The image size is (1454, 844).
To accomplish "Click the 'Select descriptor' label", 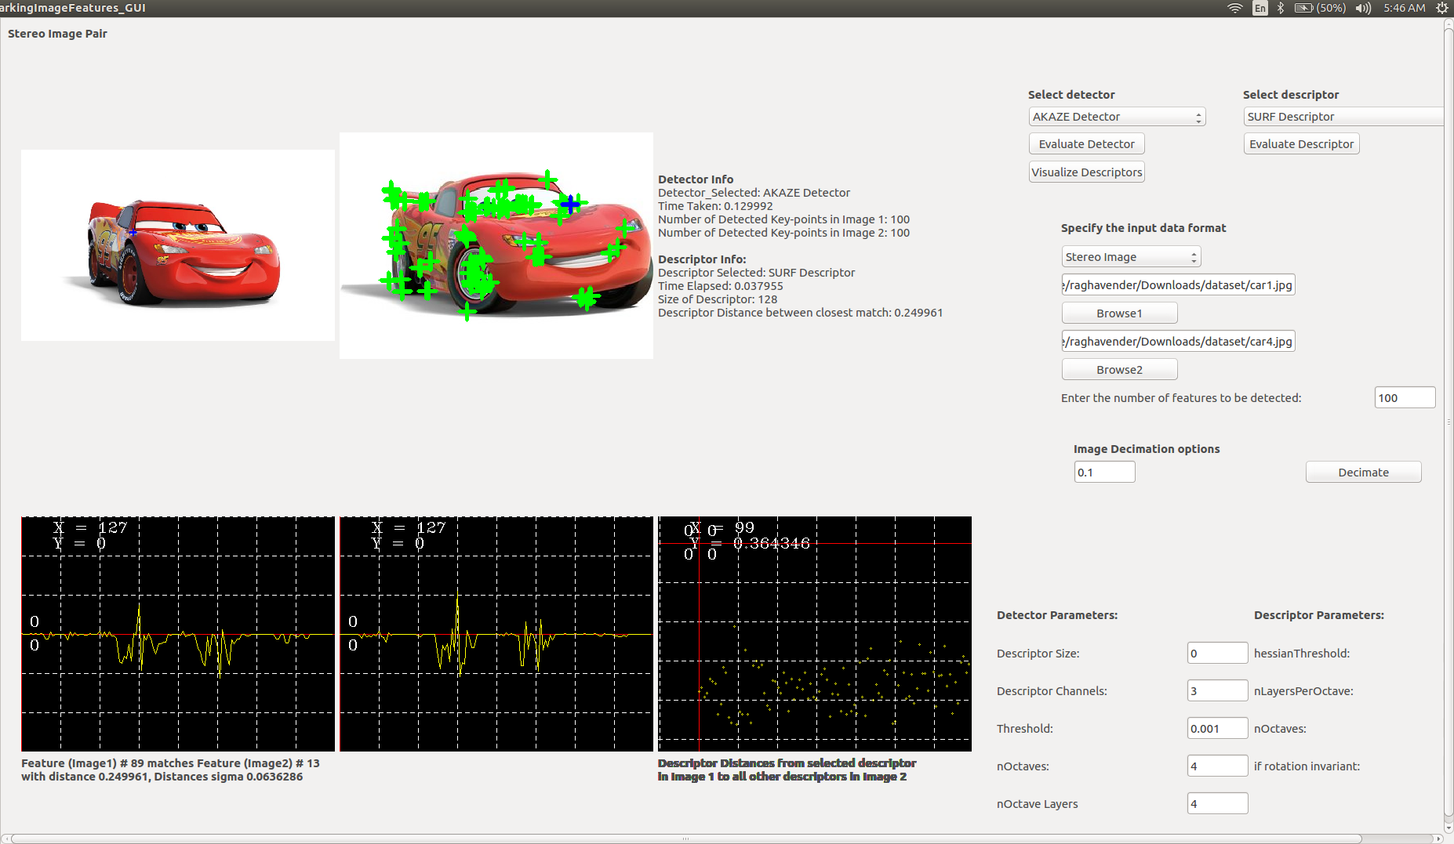I will point(1291,95).
